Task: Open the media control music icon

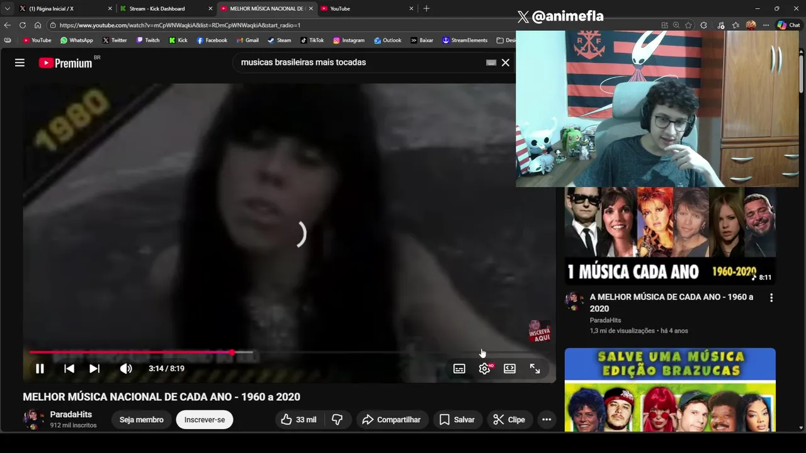Action: pyautogui.click(x=720, y=25)
